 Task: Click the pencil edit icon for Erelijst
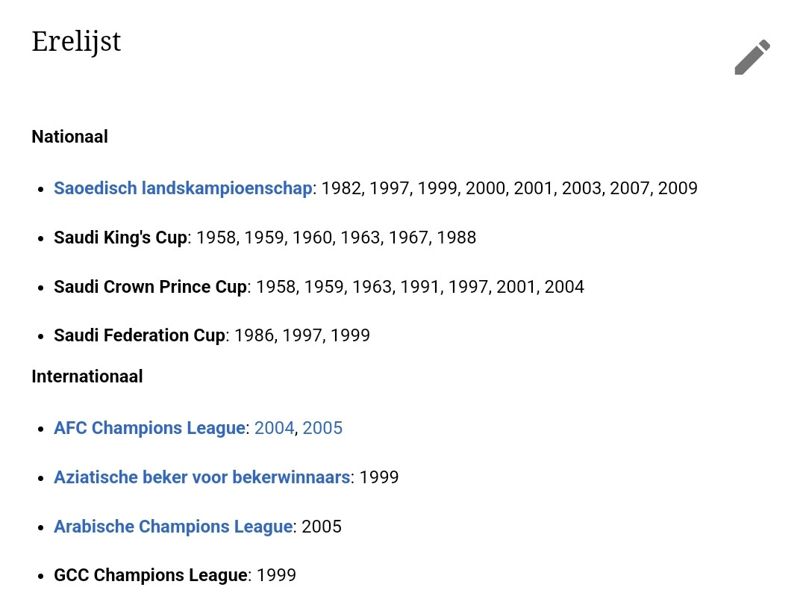point(752,57)
